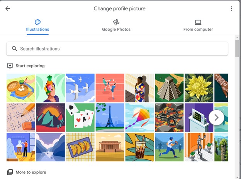Image resolution: width=241 pixels, height=179 pixels.
Task: Pick the mountain sunset illustration
Action: tap(51, 117)
